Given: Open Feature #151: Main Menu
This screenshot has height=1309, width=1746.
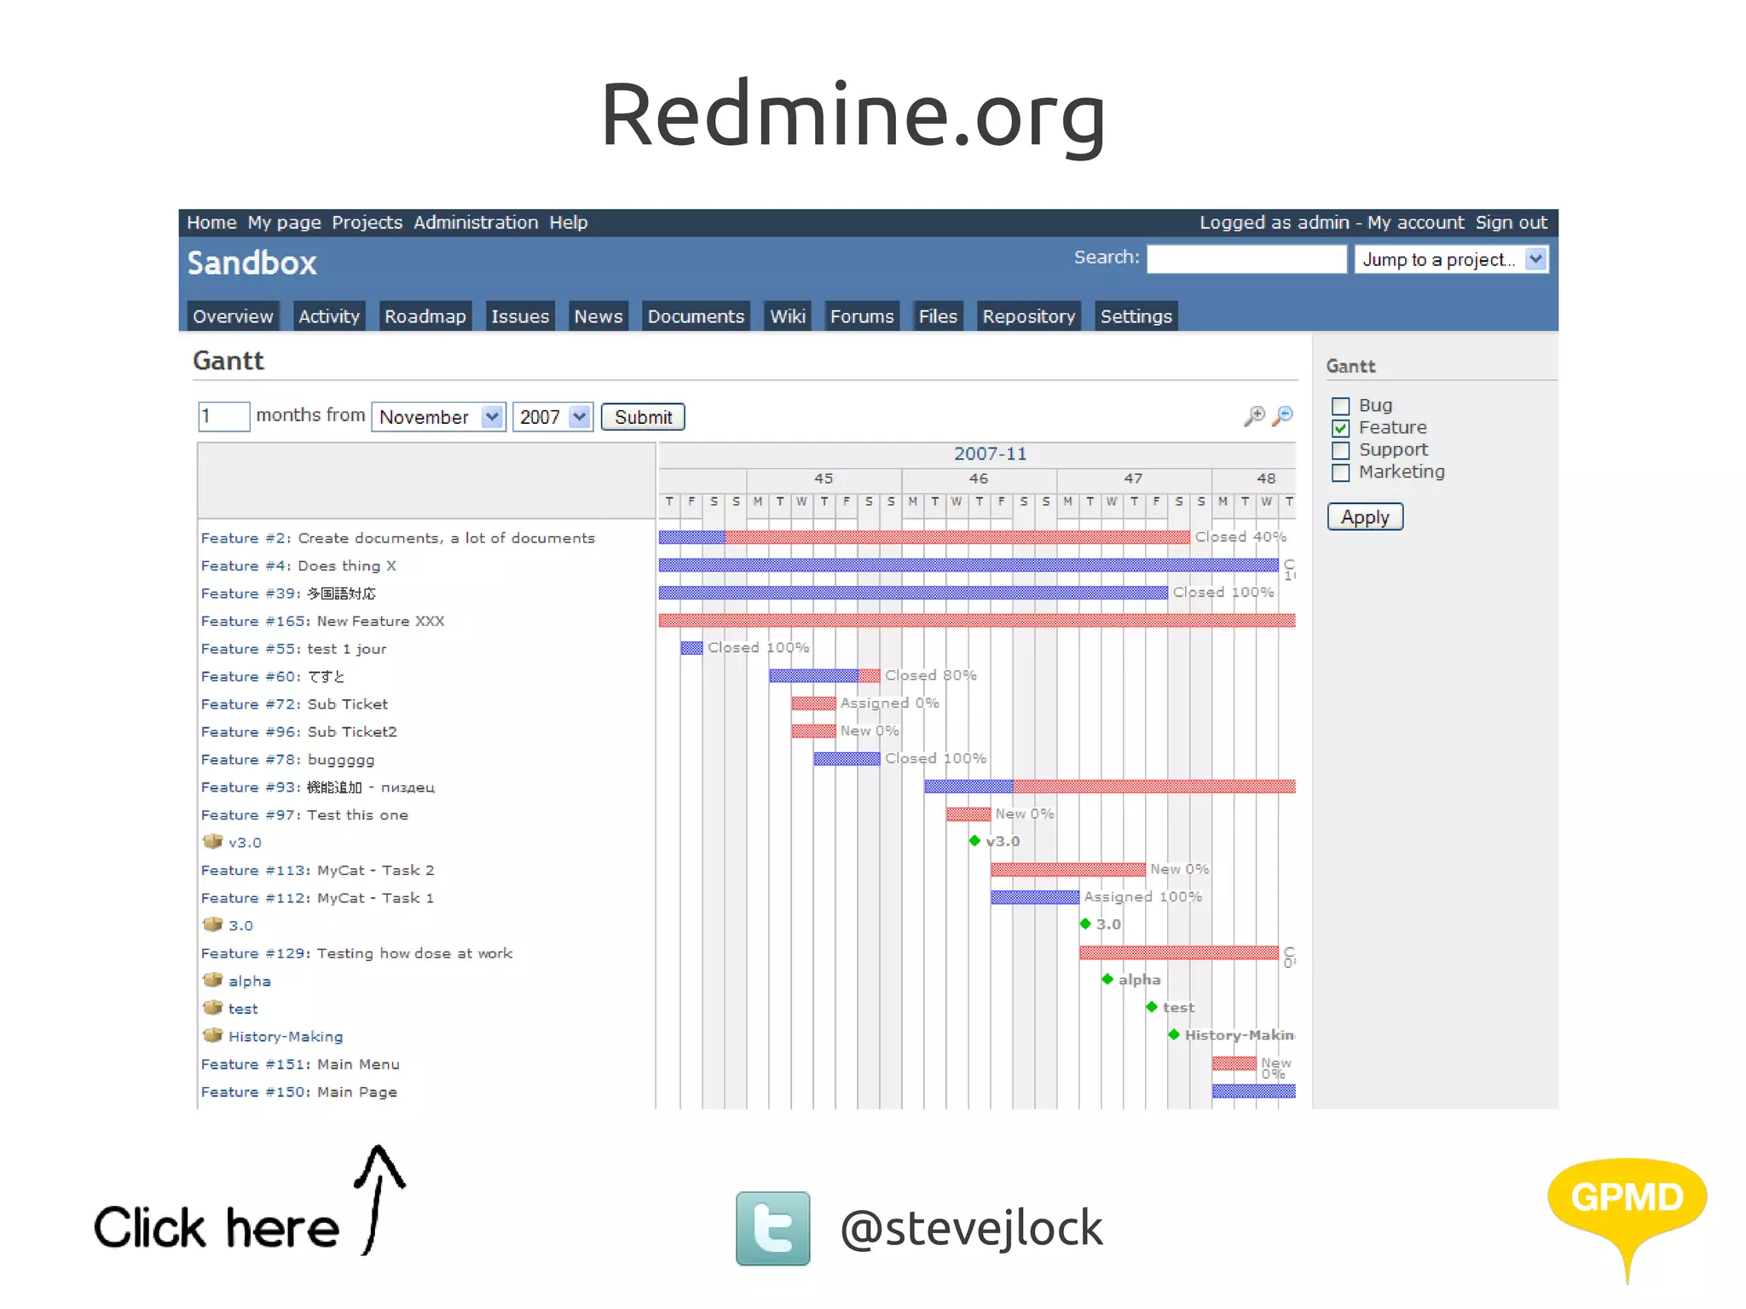Looking at the screenshot, I should pos(300,1064).
